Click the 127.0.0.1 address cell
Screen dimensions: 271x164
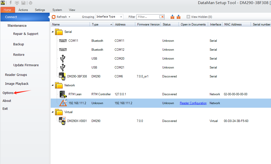click(x=120, y=94)
